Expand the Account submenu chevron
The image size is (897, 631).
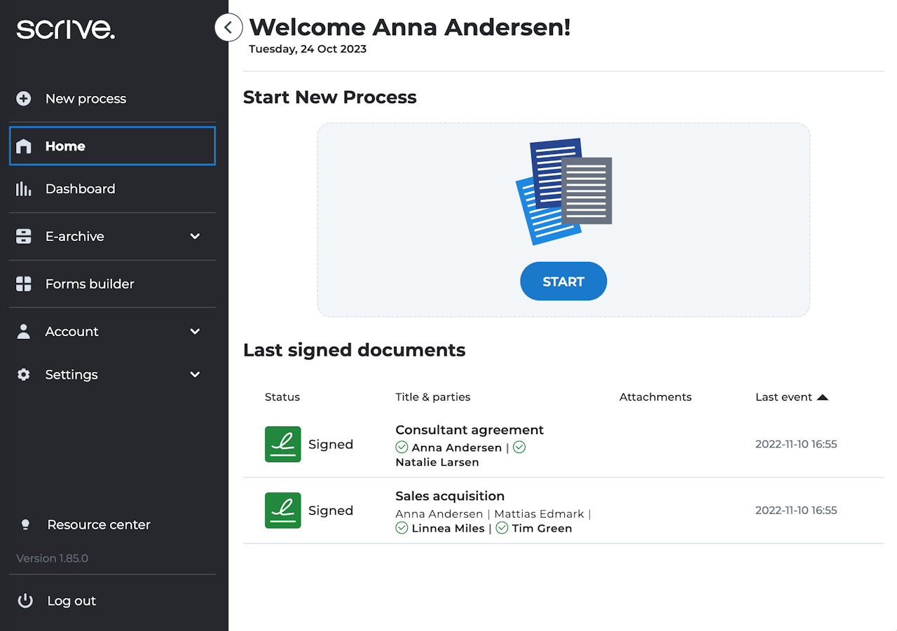tap(195, 331)
